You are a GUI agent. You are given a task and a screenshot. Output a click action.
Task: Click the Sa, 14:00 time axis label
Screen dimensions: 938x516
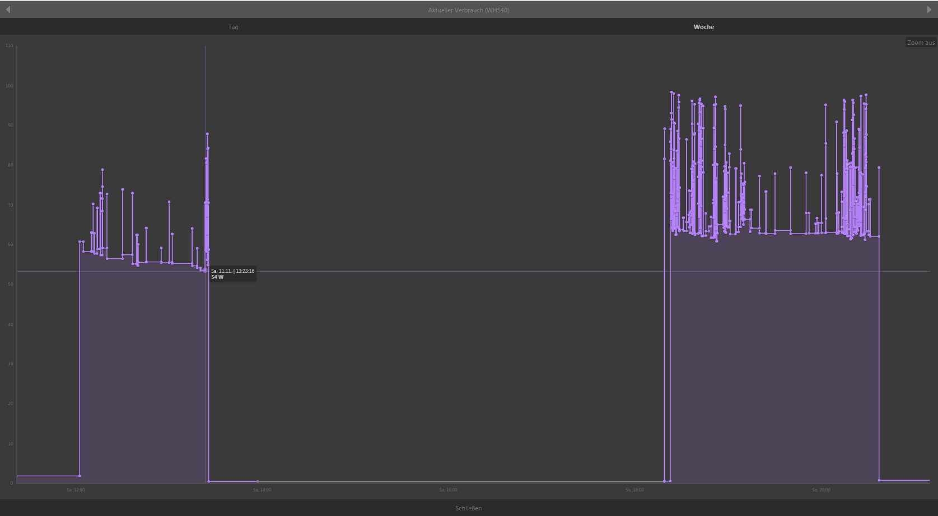coord(262,490)
